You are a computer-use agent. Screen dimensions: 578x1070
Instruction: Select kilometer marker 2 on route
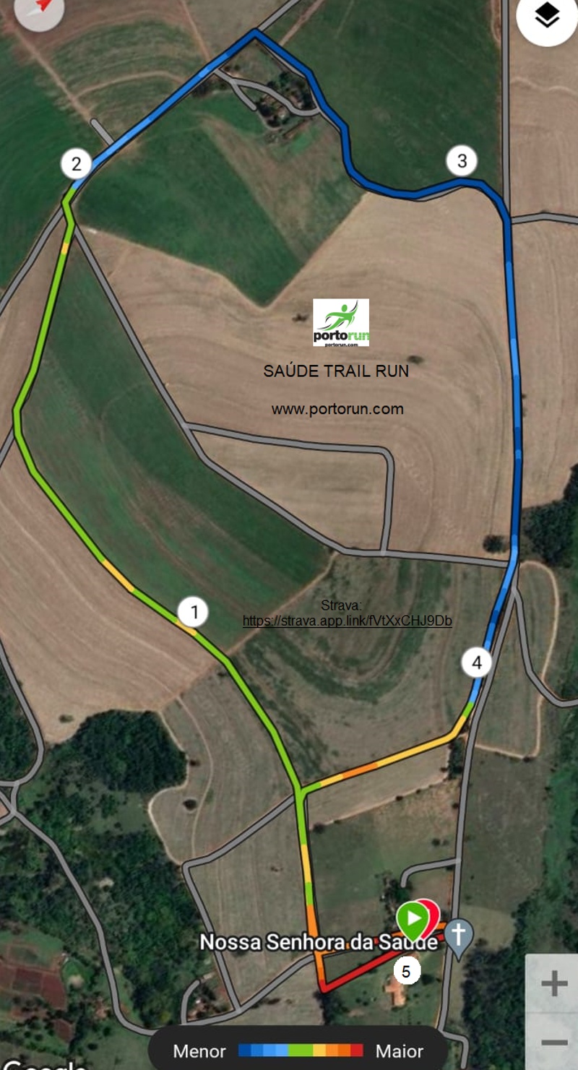click(x=76, y=164)
